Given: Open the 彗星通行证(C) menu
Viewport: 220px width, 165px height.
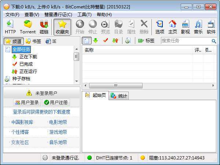Looking at the screenshot, I should (58, 14).
